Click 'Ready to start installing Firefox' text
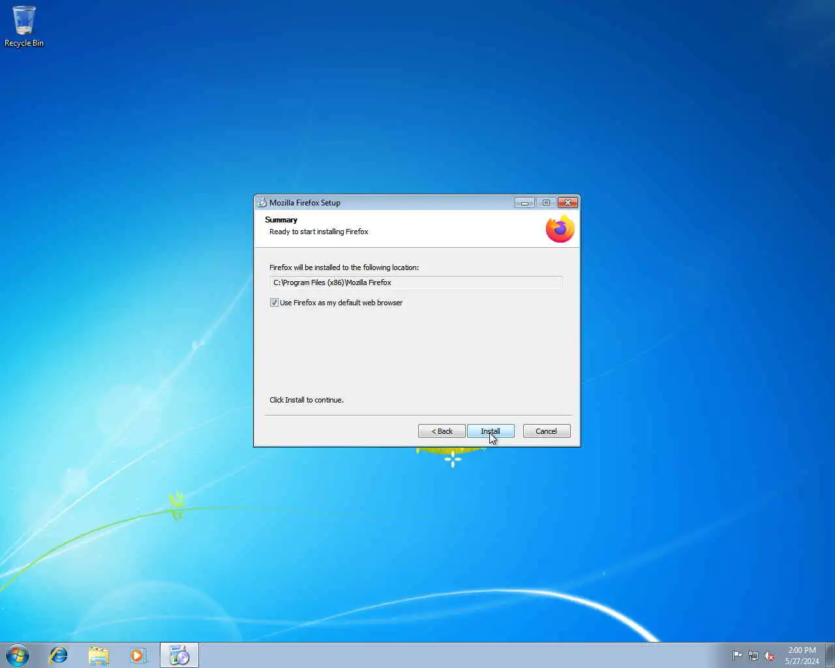Viewport: 835px width, 668px height. click(x=319, y=232)
